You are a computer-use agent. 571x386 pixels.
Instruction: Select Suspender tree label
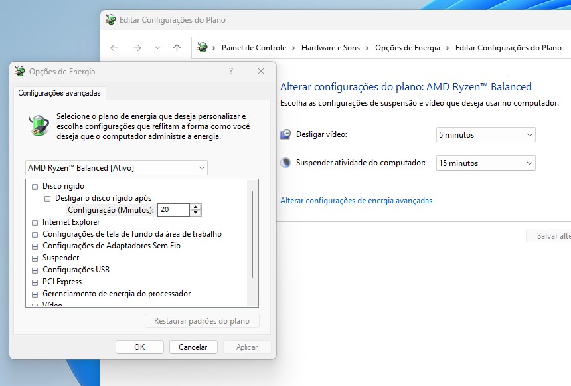pos(61,258)
